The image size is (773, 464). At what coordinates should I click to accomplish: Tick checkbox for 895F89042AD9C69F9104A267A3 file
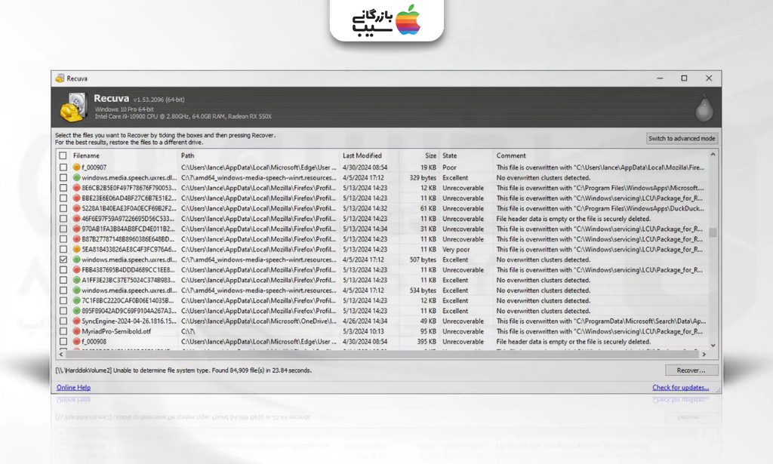(x=63, y=311)
